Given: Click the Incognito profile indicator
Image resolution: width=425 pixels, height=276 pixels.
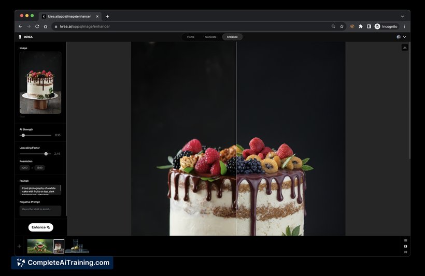Looking at the screenshot, I should pos(386,26).
